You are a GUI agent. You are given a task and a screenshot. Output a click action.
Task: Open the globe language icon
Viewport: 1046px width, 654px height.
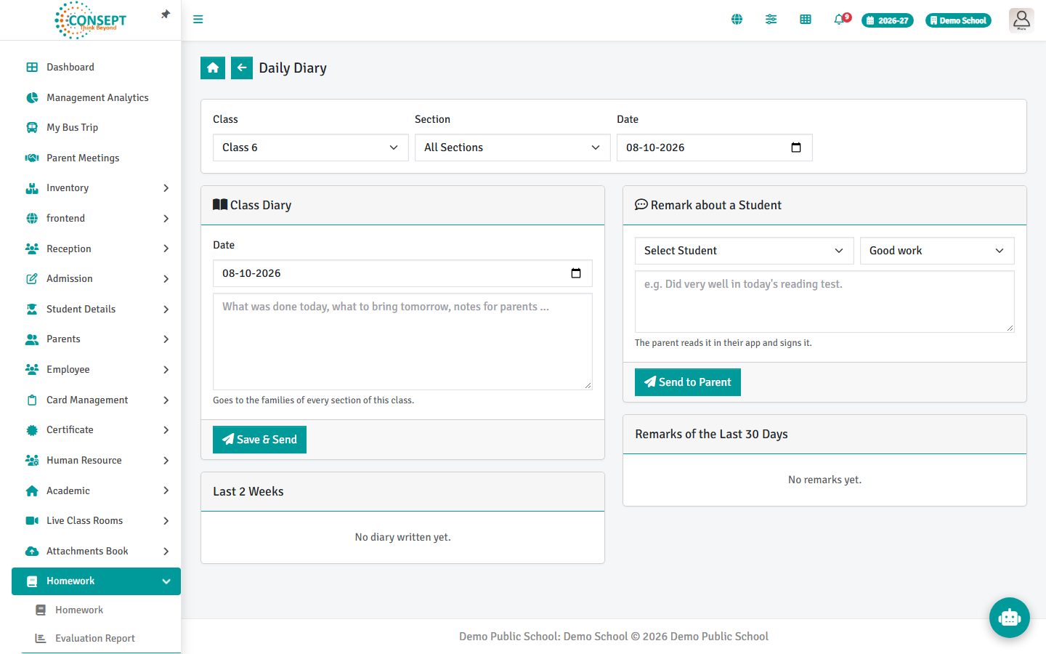pos(737,20)
